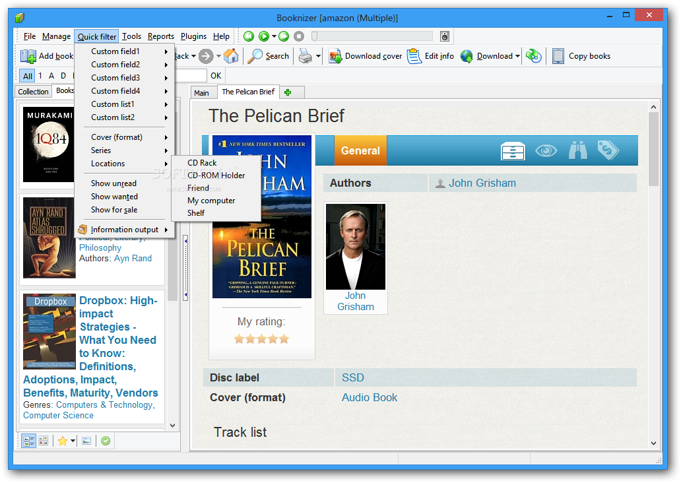Switch to detailed list view icon
The image size is (681, 483).
pyautogui.click(x=28, y=441)
